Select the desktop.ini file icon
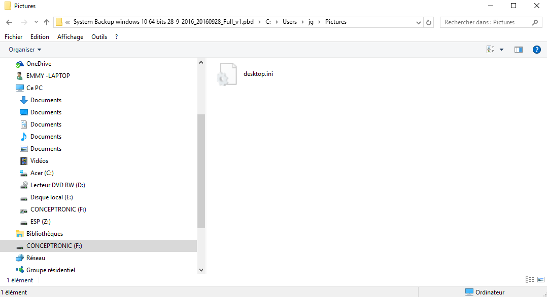Screen dimensions: 547x297 click(x=227, y=74)
